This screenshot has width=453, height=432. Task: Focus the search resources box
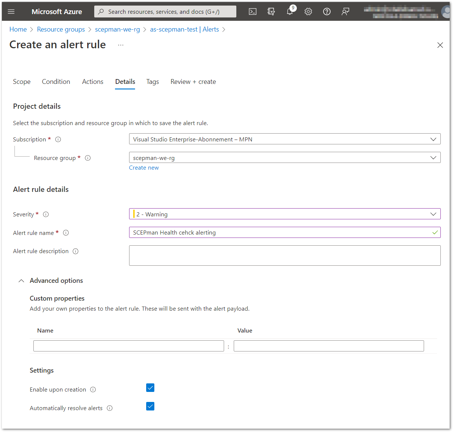point(165,12)
